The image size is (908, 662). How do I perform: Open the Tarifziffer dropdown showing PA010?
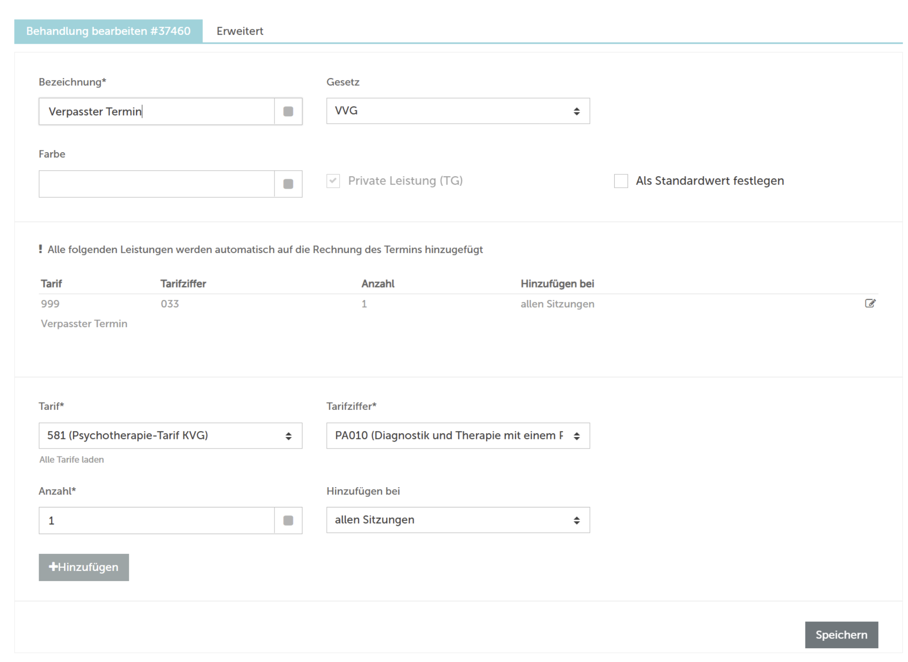click(457, 436)
